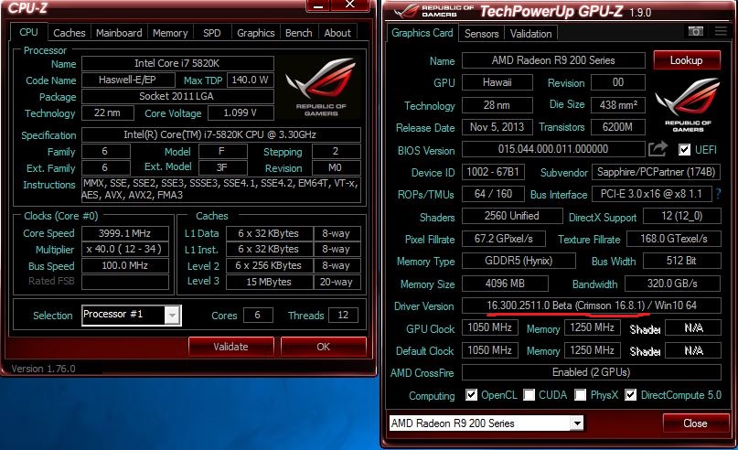The width and height of the screenshot is (738, 450).
Task: Take a screenshot with GPU-Z camera icon
Action: tap(696, 31)
